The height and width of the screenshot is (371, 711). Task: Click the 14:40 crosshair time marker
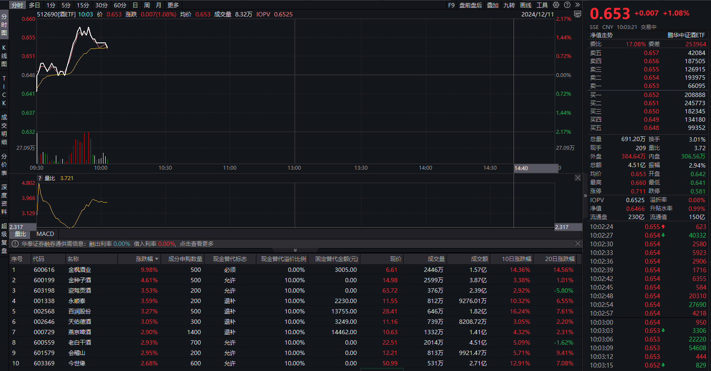(x=536, y=168)
